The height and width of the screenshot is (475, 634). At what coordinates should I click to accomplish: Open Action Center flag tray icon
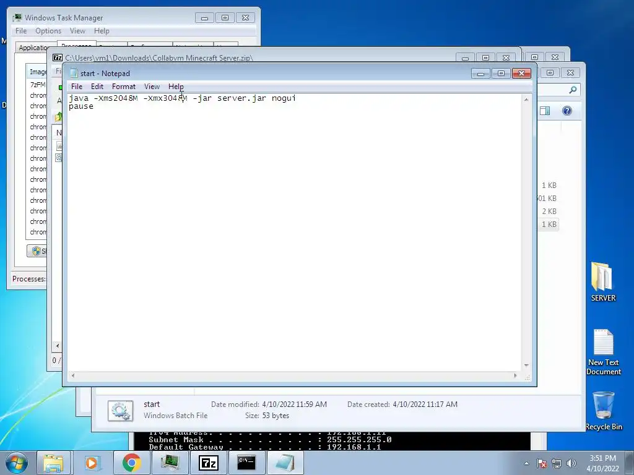pyautogui.click(x=542, y=463)
